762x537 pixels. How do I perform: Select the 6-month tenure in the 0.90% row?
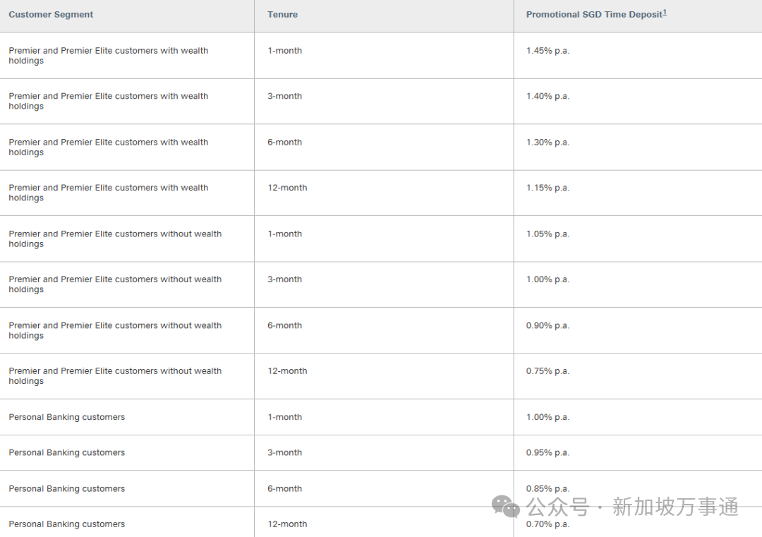pyautogui.click(x=285, y=325)
